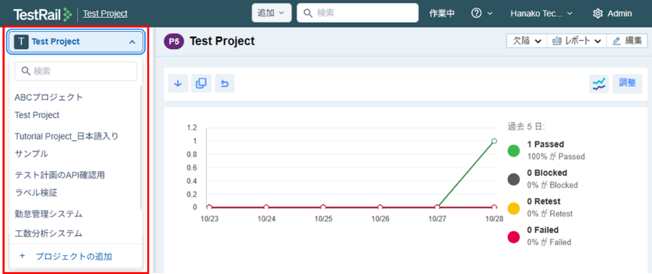Click the copy icon in dashboard toolbar
Image resolution: width=652 pixels, height=274 pixels.
[x=201, y=84]
